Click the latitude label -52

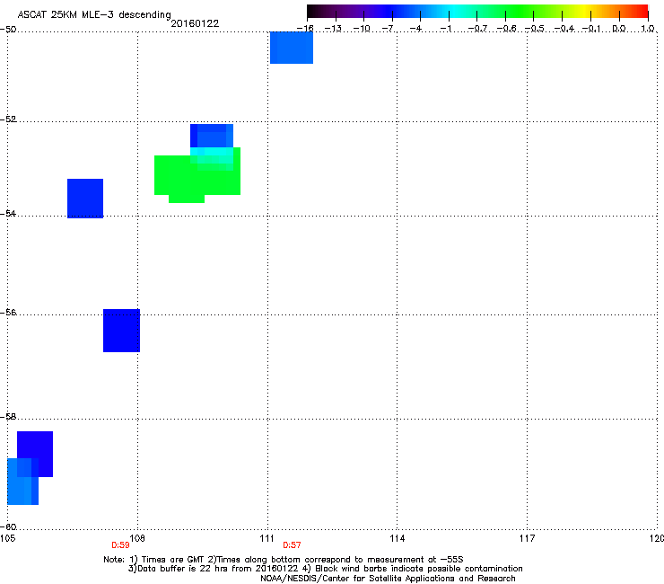point(8,119)
